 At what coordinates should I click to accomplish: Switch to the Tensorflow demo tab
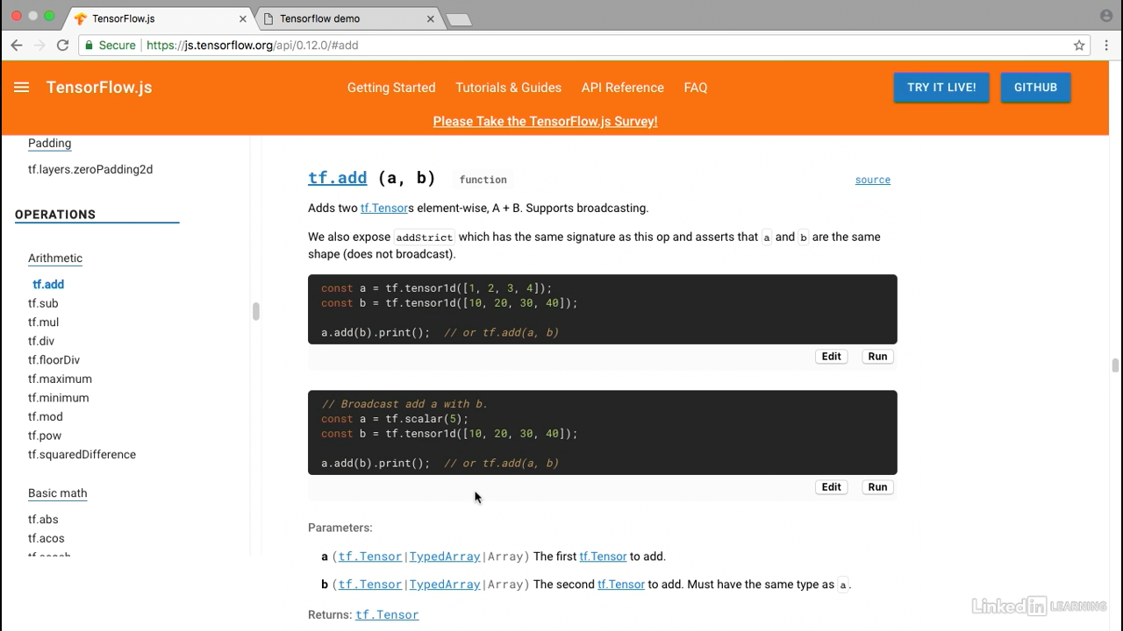348,18
